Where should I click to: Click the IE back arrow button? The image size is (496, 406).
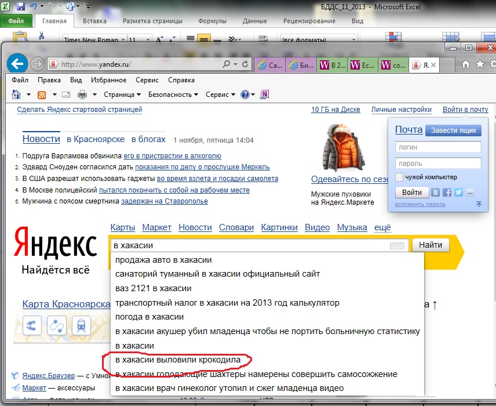point(17,64)
